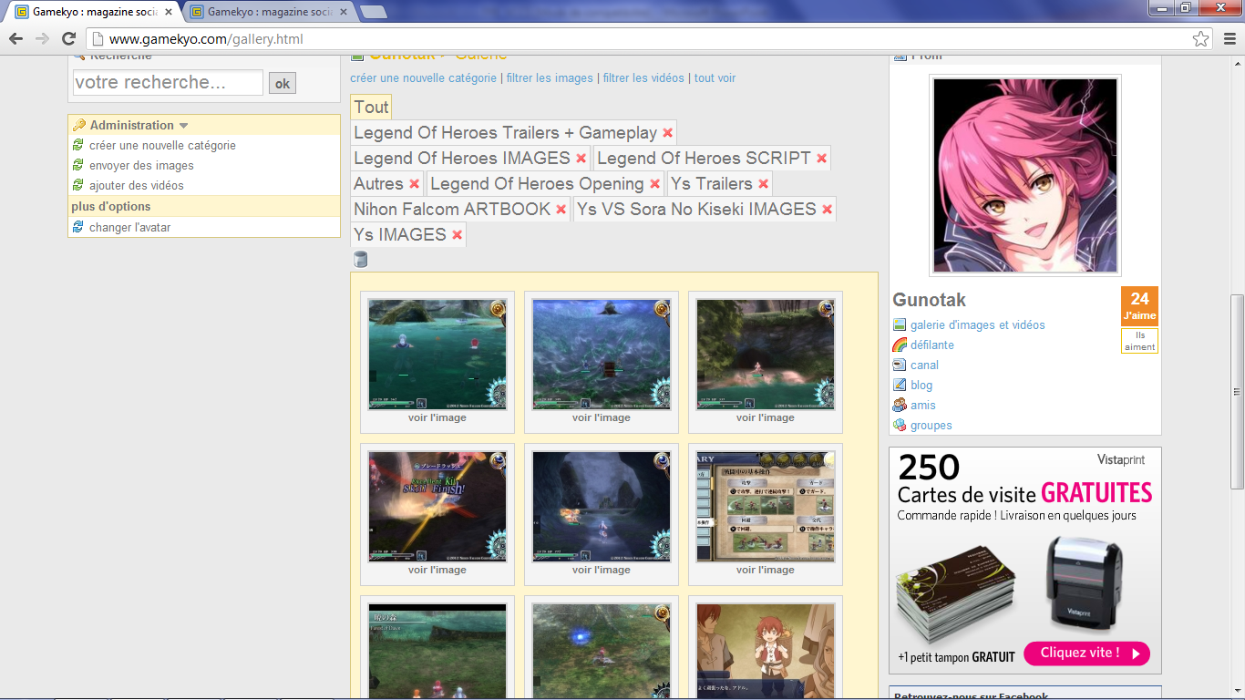The width and height of the screenshot is (1245, 700).
Task: Open the first gallery thumbnail with water scene
Action: pos(437,355)
